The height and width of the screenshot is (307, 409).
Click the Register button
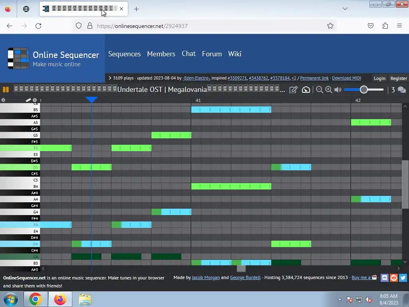(x=399, y=78)
